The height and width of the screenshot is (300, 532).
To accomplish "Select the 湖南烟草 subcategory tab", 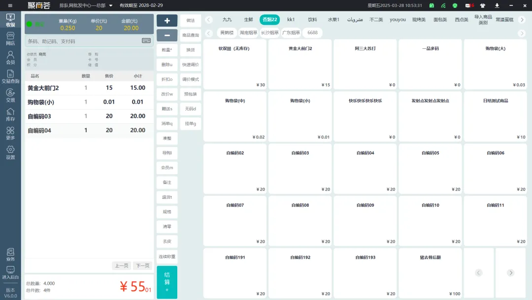I will pos(248,33).
